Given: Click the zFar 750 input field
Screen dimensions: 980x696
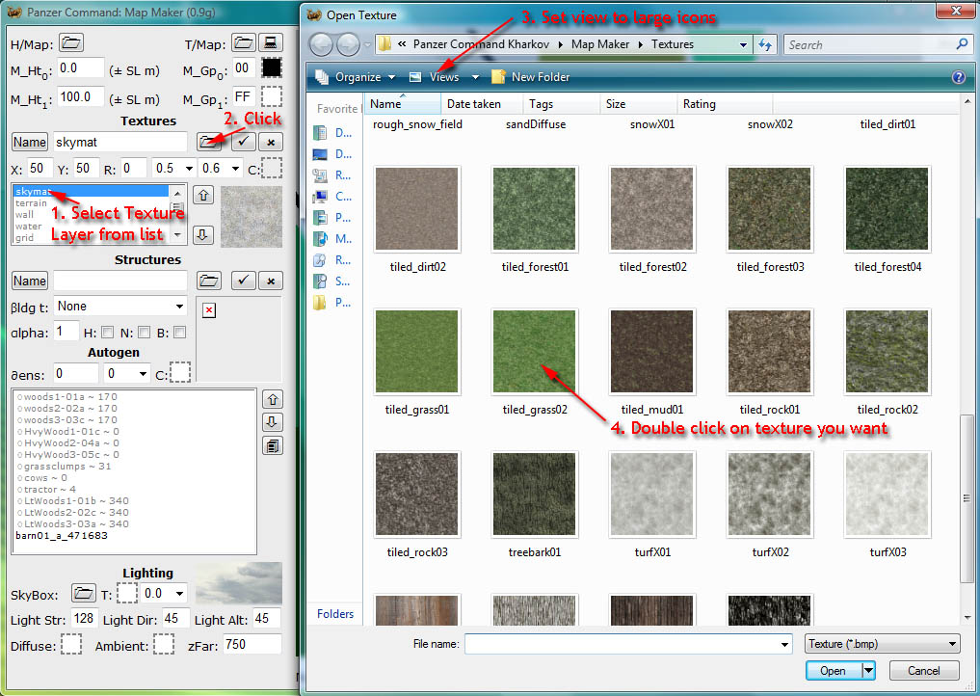Looking at the screenshot, I should click(x=252, y=644).
